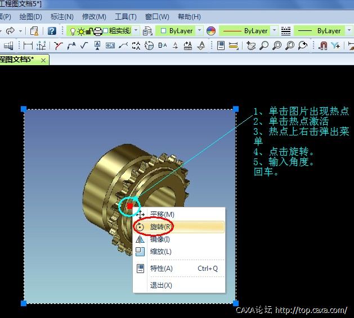
Task: Click the redo arrow icon
Action: click(x=10, y=31)
